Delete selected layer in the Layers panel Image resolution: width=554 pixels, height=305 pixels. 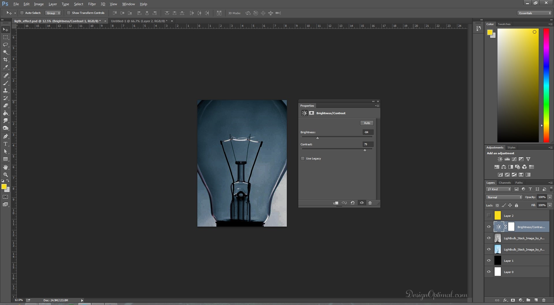pyautogui.click(x=544, y=300)
